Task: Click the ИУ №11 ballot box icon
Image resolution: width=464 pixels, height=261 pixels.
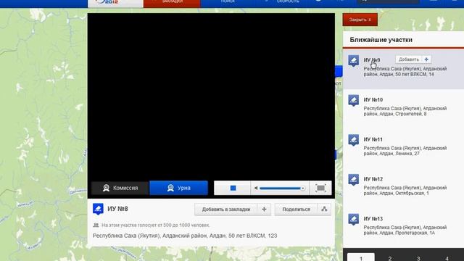Action: tap(354, 140)
